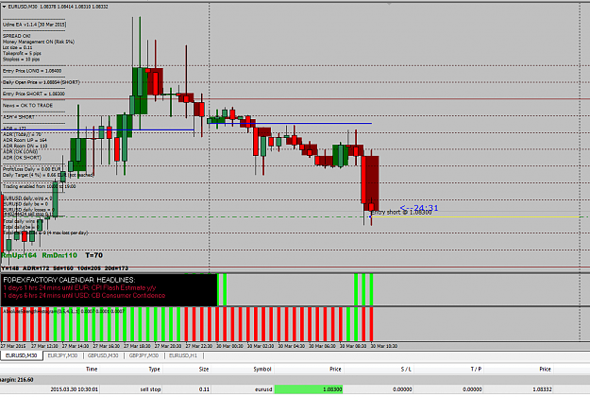
Task: Switch to the EURUSD,M30 chart tab
Action: (x=21, y=355)
